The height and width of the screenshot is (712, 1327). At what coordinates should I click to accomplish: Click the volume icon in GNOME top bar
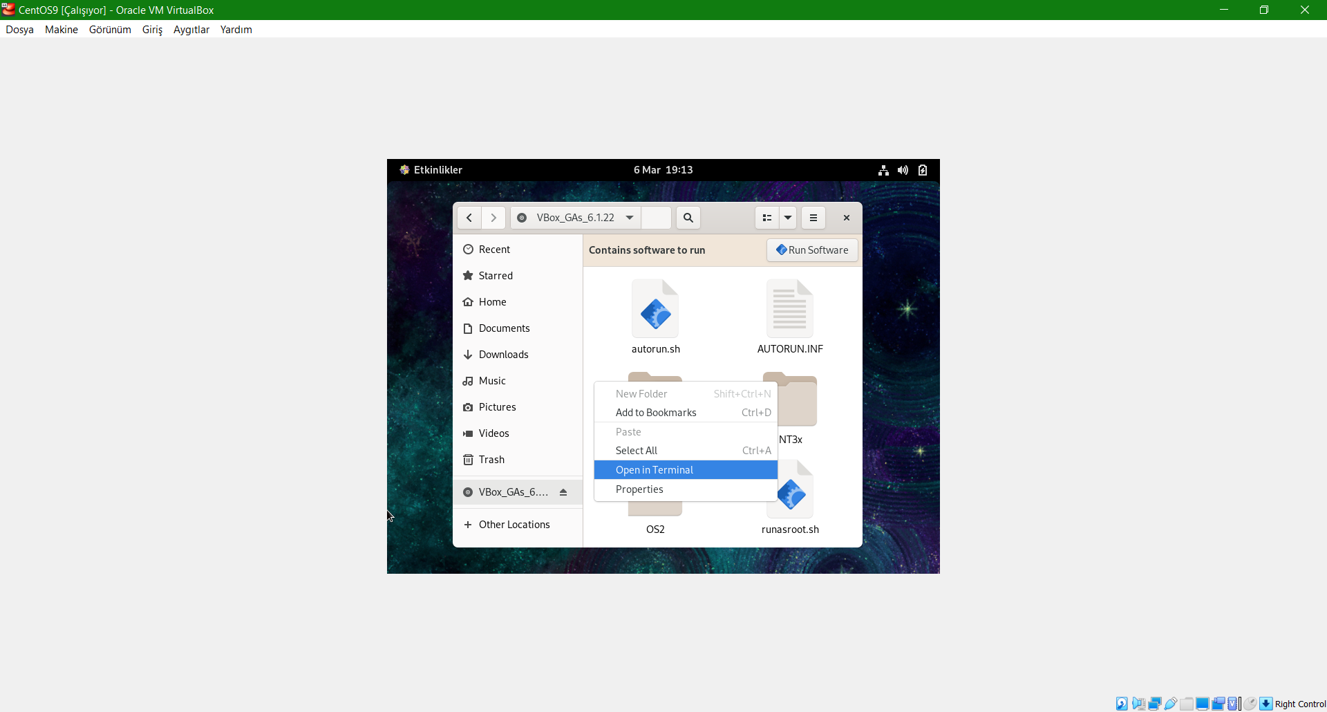coord(903,170)
